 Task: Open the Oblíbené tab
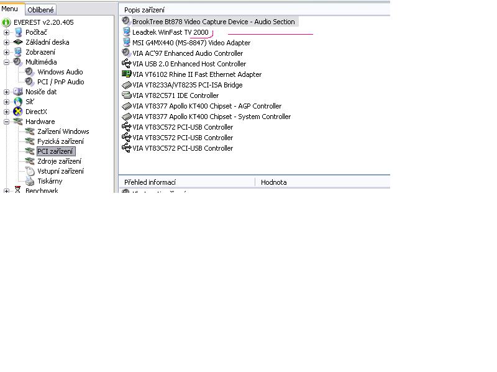pyautogui.click(x=40, y=10)
